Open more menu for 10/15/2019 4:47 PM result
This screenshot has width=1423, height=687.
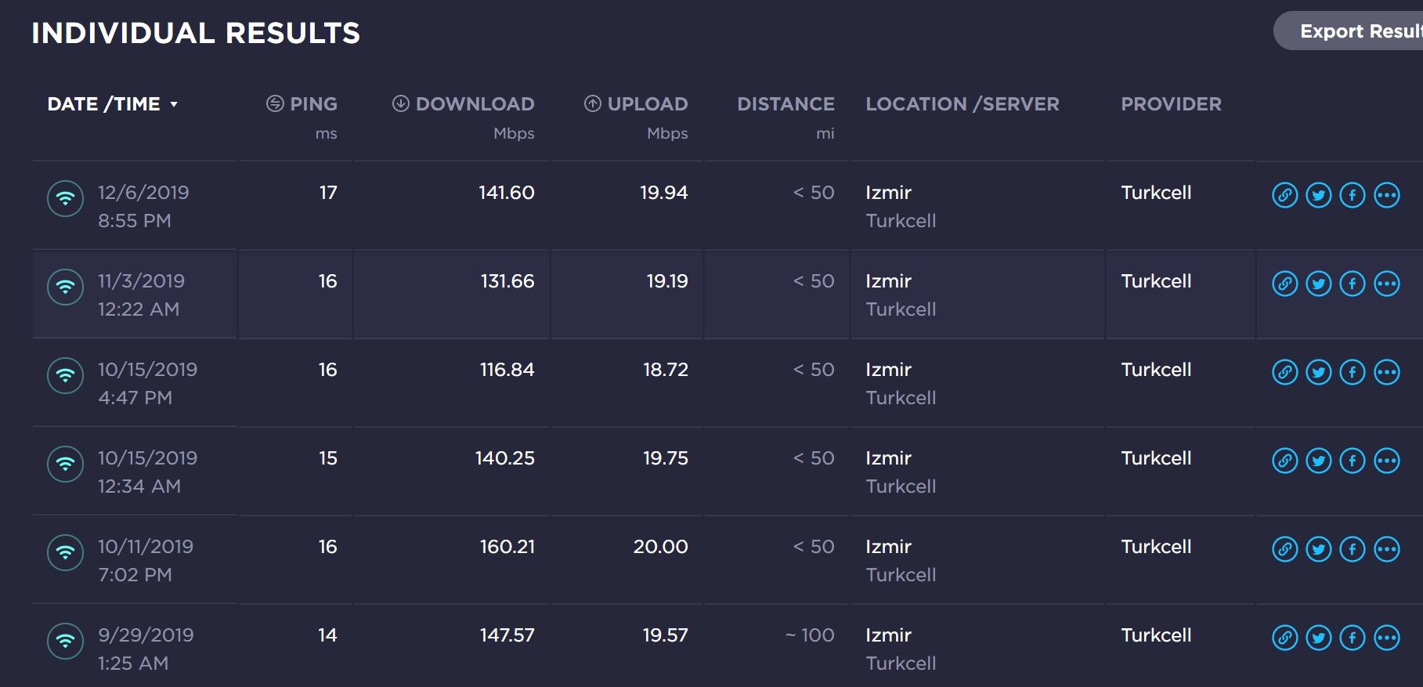pos(1387,372)
